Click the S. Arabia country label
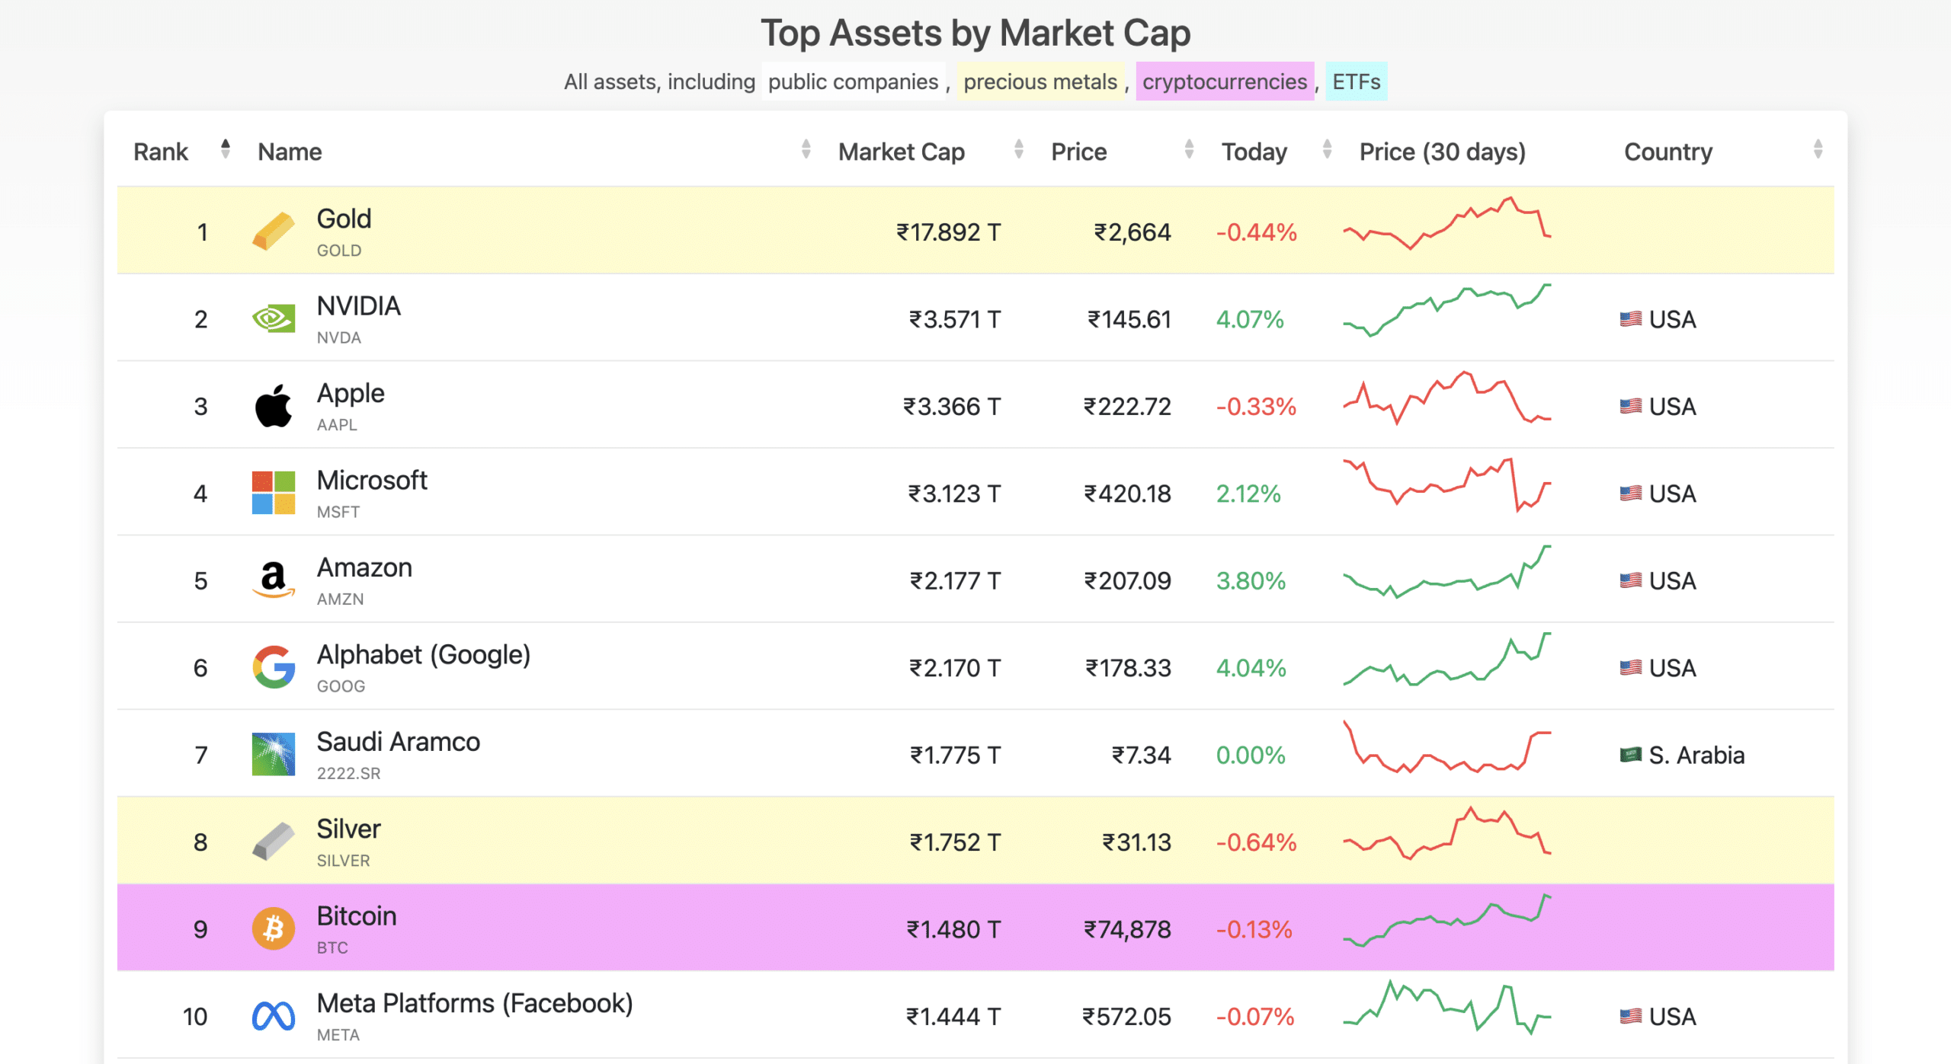This screenshot has width=1951, height=1064. [1696, 755]
